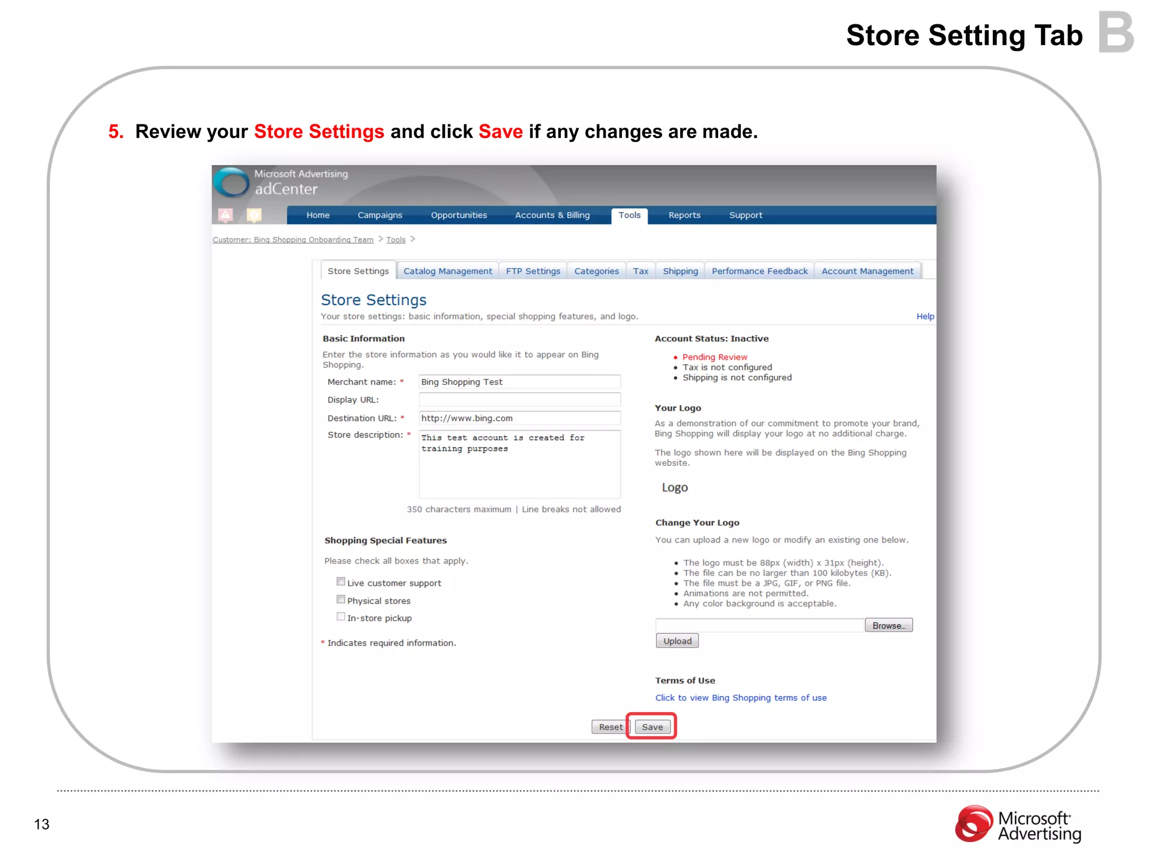
Task: Open the Campaigns menu item
Action: tap(380, 215)
